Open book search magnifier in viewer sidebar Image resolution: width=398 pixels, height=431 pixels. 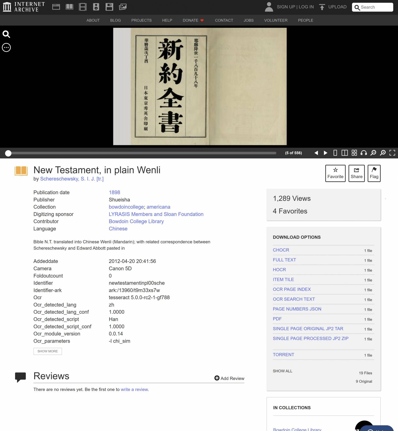pyautogui.click(x=6, y=34)
